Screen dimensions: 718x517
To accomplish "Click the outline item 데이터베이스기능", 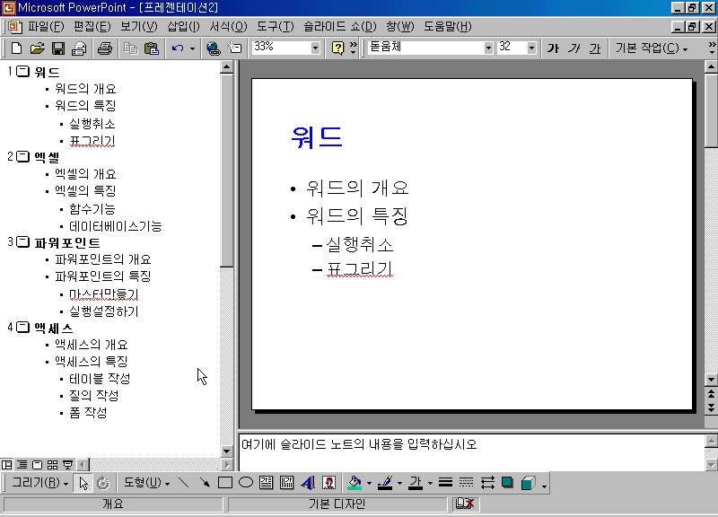I will click(x=116, y=226).
